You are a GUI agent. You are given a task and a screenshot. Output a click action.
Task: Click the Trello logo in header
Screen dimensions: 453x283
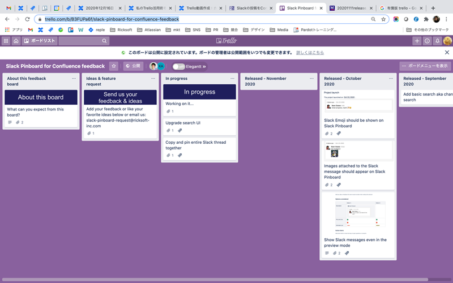click(226, 41)
